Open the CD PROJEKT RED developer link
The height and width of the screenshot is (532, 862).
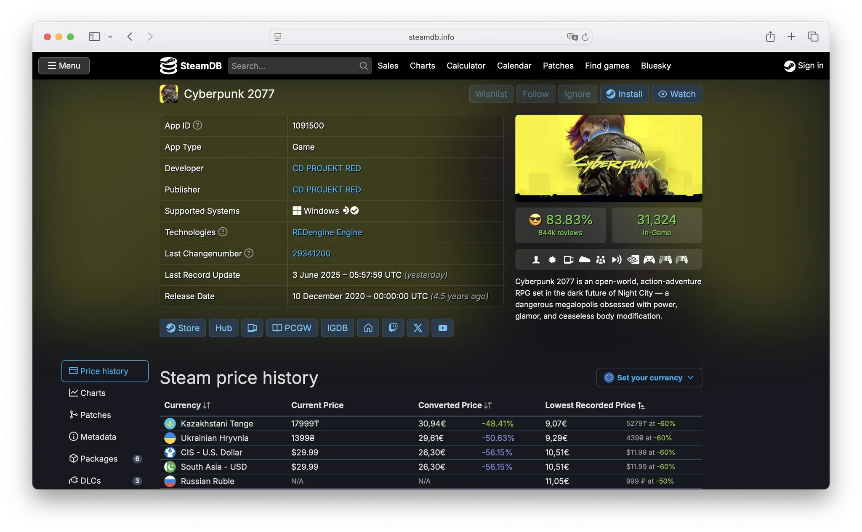pyautogui.click(x=327, y=168)
